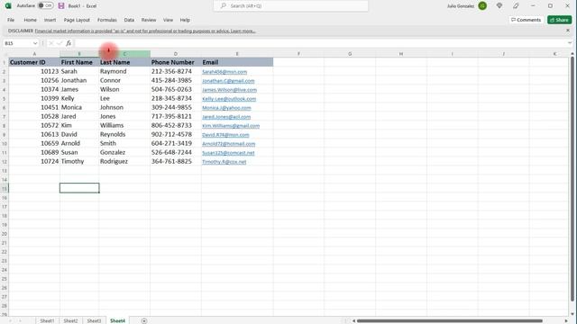
Task: Switch to Sheet1 tab
Action: [47, 320]
